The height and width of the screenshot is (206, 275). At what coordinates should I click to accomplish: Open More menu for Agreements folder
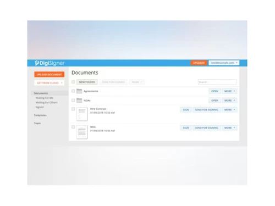pyautogui.click(x=229, y=91)
